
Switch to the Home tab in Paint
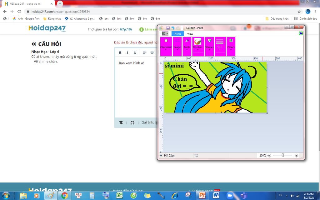[177, 34]
